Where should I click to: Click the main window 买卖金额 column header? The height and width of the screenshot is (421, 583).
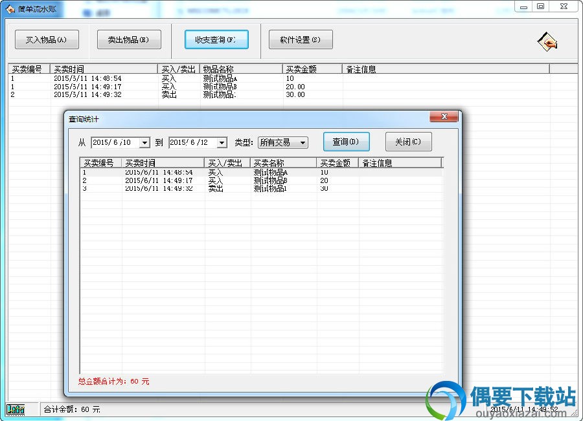(x=312, y=69)
